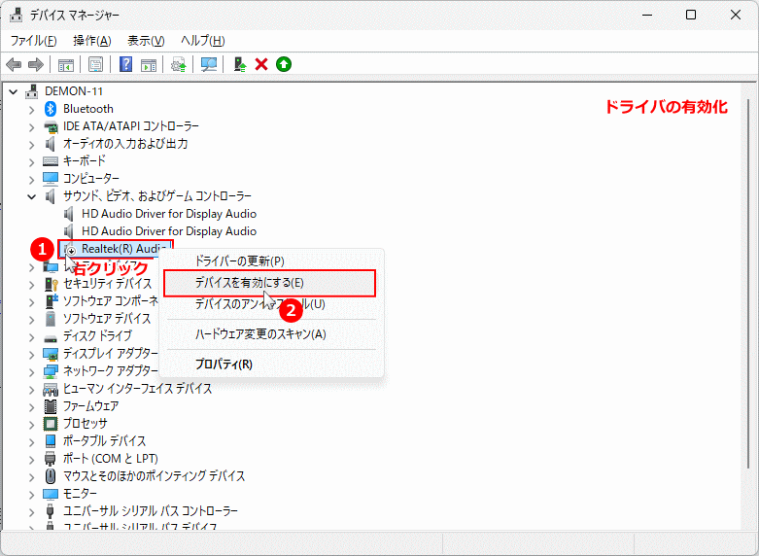Select second HD Audio Driver for Display Audio
Image resolution: width=759 pixels, height=556 pixels.
[x=169, y=231]
